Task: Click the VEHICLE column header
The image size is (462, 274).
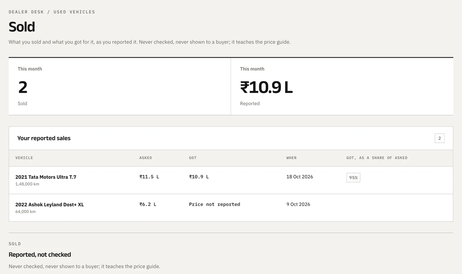Action: [x=24, y=158]
